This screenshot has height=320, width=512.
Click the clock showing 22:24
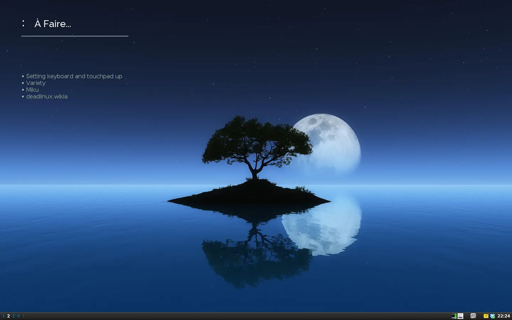coord(503,316)
